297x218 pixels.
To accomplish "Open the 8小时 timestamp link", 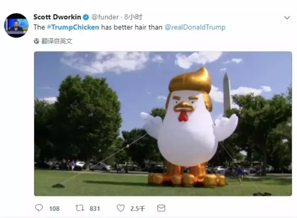I will pyautogui.click(x=133, y=17).
